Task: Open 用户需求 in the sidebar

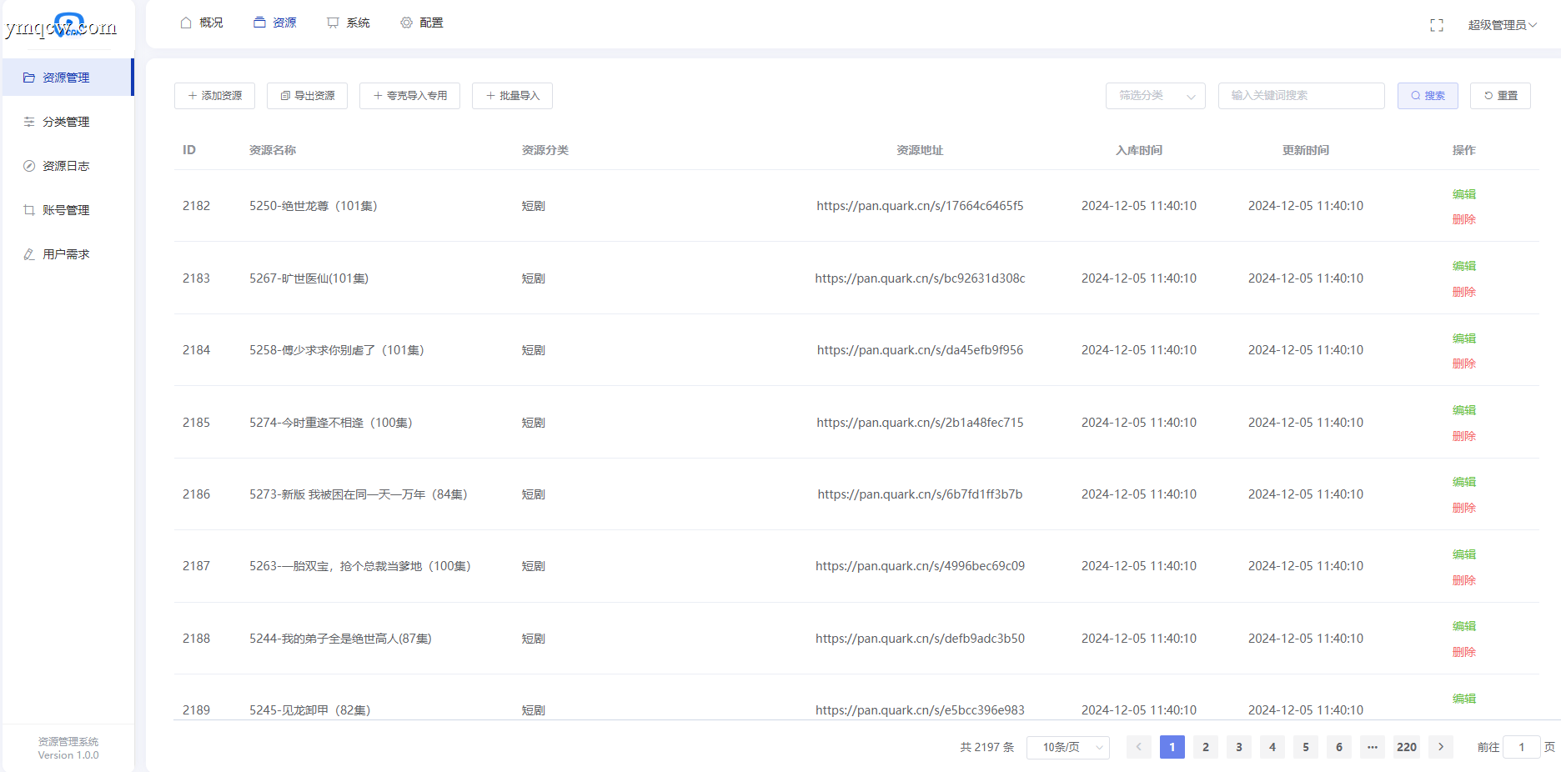Action: [68, 254]
